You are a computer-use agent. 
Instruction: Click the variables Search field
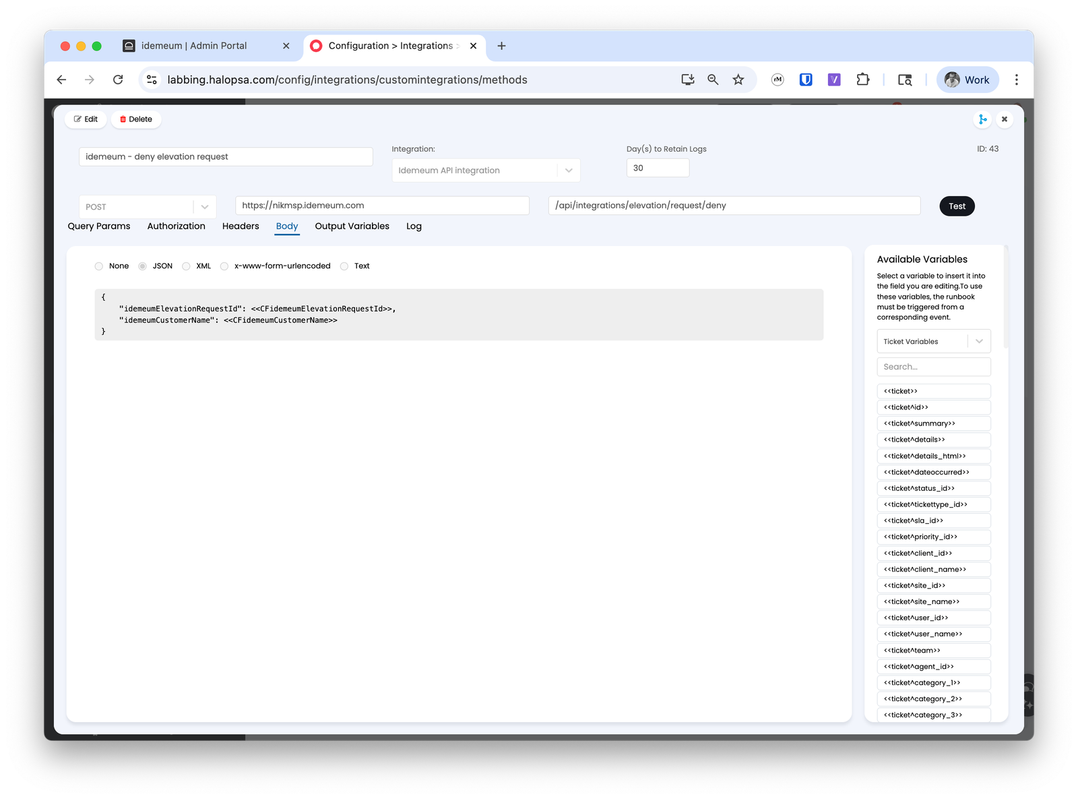point(934,367)
